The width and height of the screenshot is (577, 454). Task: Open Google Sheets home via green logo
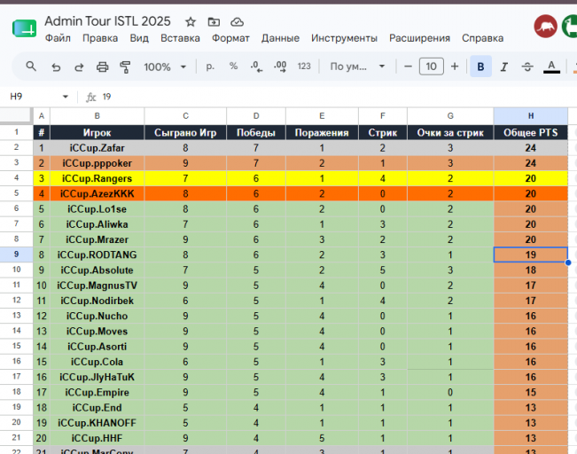click(24, 28)
